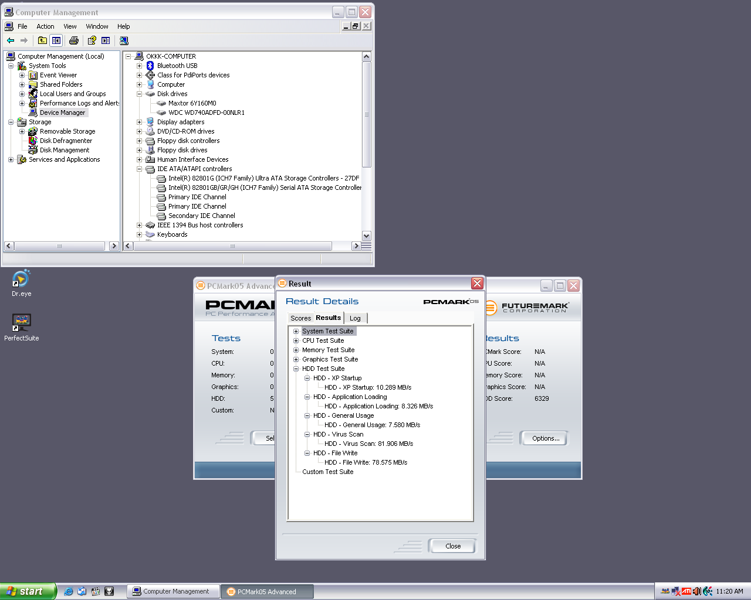This screenshot has width=751, height=600.
Task: Expand System Test Suite in Result
Action: [x=296, y=331]
